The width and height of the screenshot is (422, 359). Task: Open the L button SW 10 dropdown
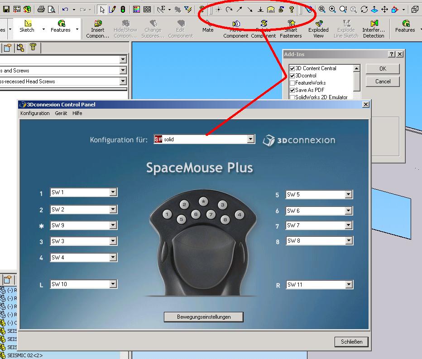click(x=113, y=284)
